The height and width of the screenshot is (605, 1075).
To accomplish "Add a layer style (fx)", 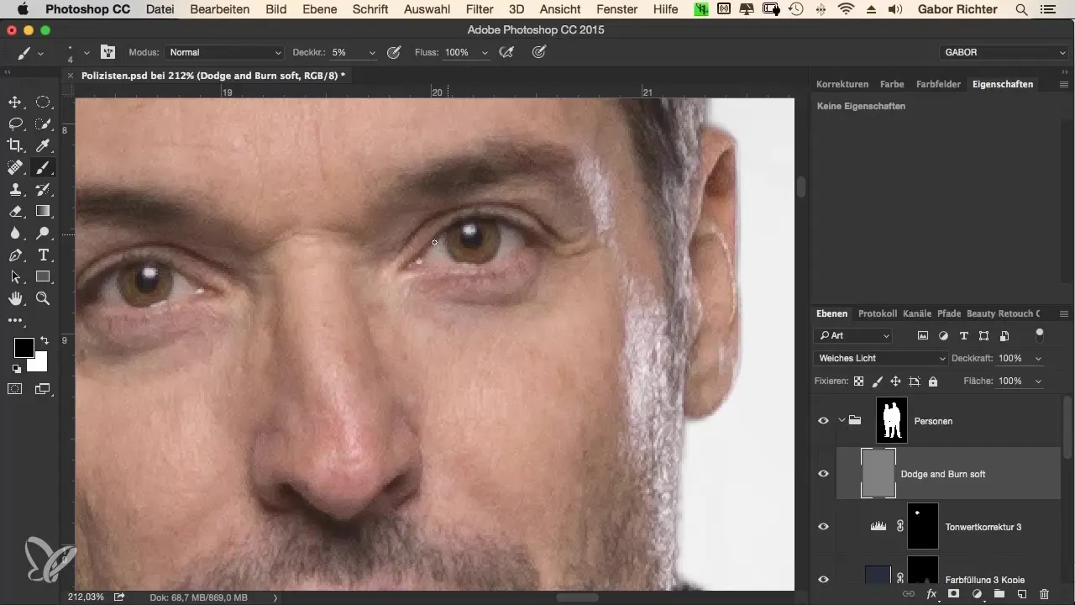I will pyautogui.click(x=931, y=594).
